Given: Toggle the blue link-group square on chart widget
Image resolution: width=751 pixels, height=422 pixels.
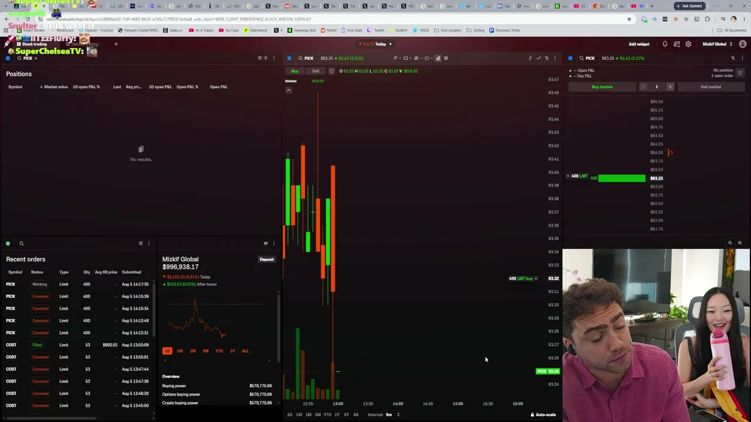Looking at the screenshot, I should [289, 58].
